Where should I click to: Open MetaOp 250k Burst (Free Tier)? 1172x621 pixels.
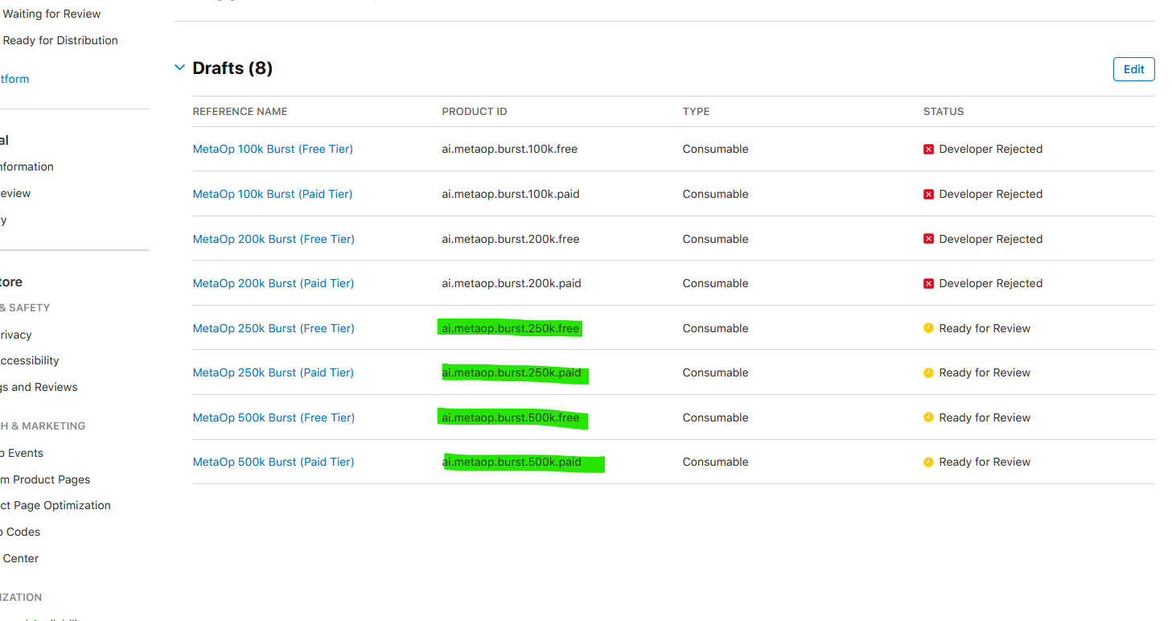tap(273, 328)
